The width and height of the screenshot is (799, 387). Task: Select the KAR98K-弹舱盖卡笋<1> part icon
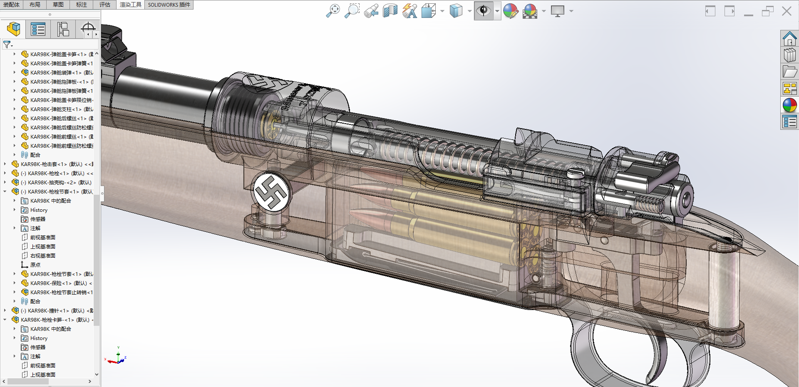tap(25, 54)
